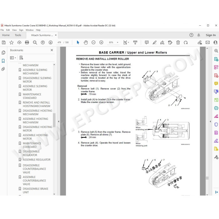Zoom out with the minus icon

click(94, 43)
